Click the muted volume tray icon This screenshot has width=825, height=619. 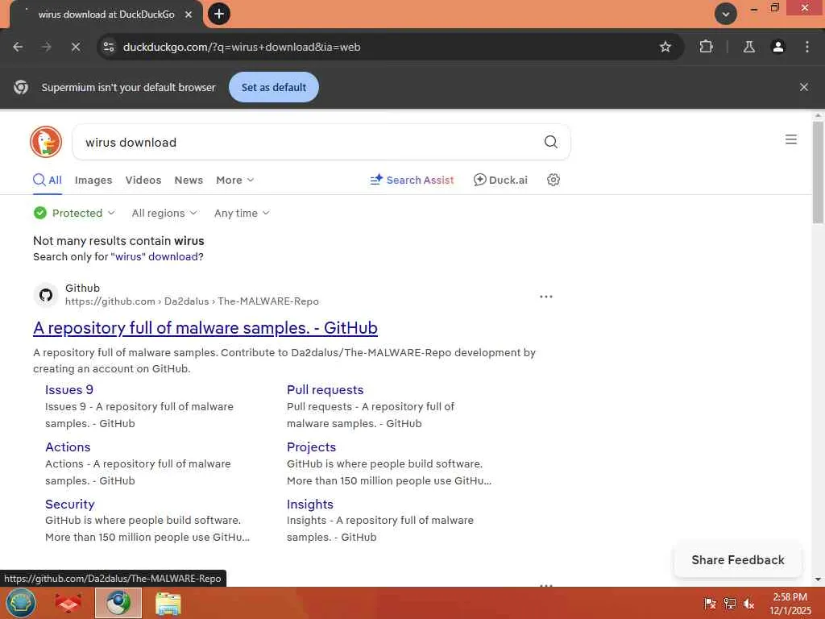coord(748,603)
